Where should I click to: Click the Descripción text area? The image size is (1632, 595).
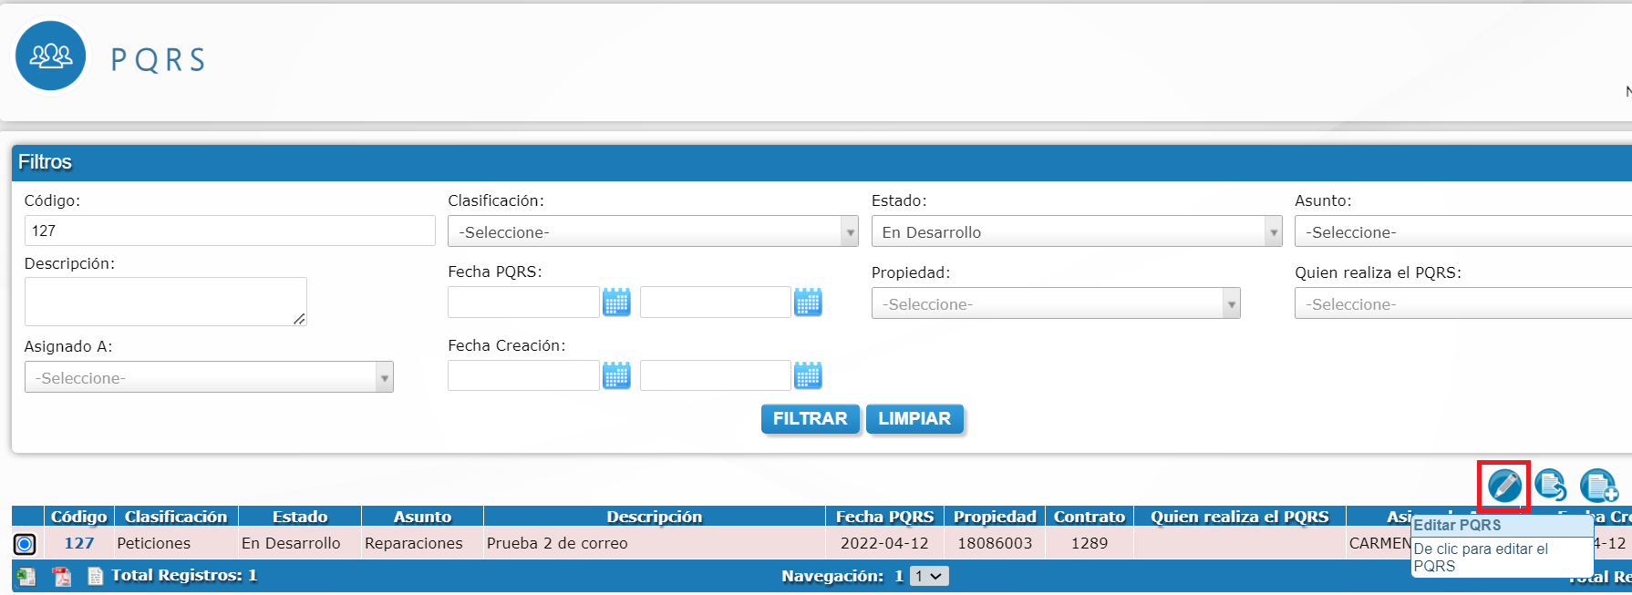point(165,302)
